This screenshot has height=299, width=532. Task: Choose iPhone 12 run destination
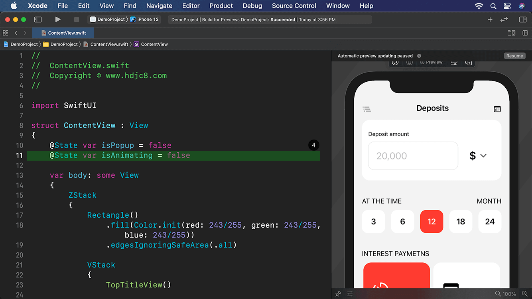[x=144, y=19]
